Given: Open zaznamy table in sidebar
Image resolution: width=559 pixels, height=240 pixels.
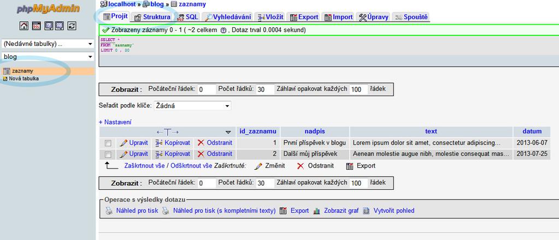Looking at the screenshot, I should pos(22,71).
